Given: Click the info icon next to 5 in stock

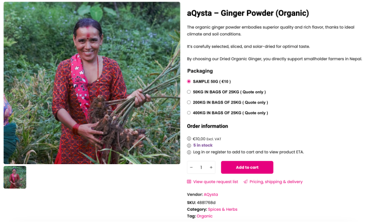Looking at the screenshot, I should pyautogui.click(x=189, y=145).
